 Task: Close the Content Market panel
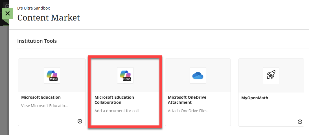tap(8, 13)
